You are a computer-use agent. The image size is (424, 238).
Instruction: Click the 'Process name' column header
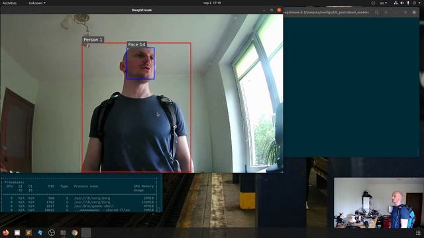[x=86, y=186]
